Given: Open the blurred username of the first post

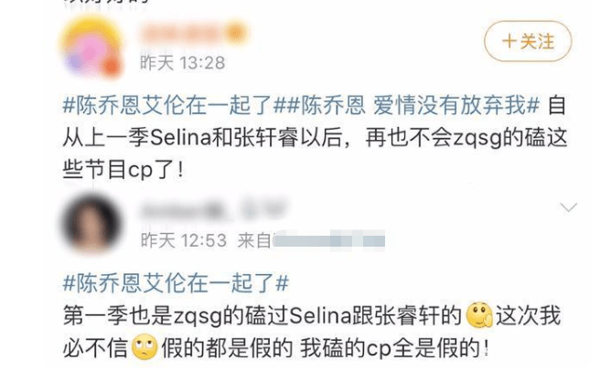Looking at the screenshot, I should (183, 34).
